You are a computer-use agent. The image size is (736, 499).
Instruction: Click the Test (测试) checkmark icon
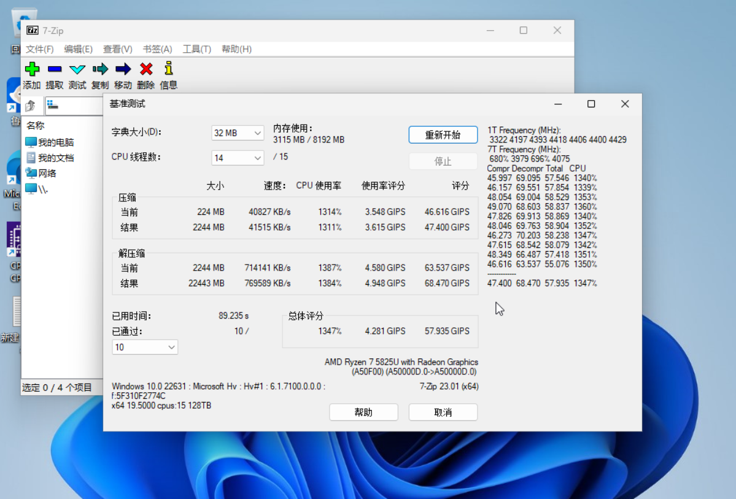pyautogui.click(x=77, y=69)
